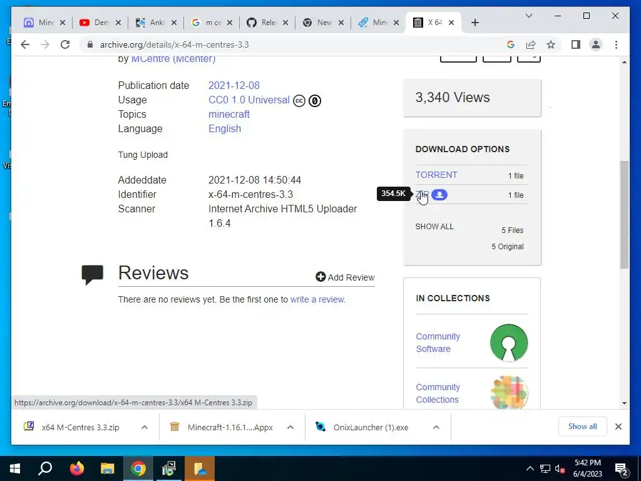Reload the archive.org page
The height and width of the screenshot is (481, 641).
click(x=65, y=44)
